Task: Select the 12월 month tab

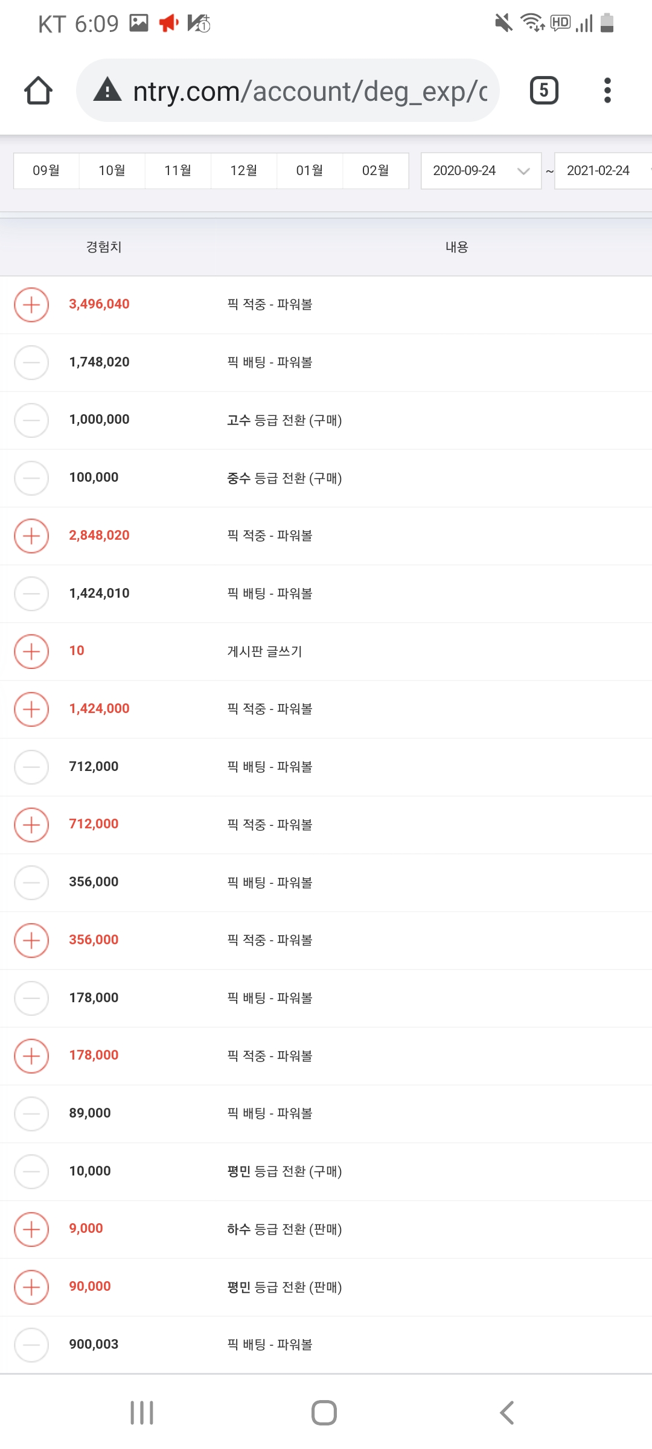Action: pyautogui.click(x=244, y=171)
